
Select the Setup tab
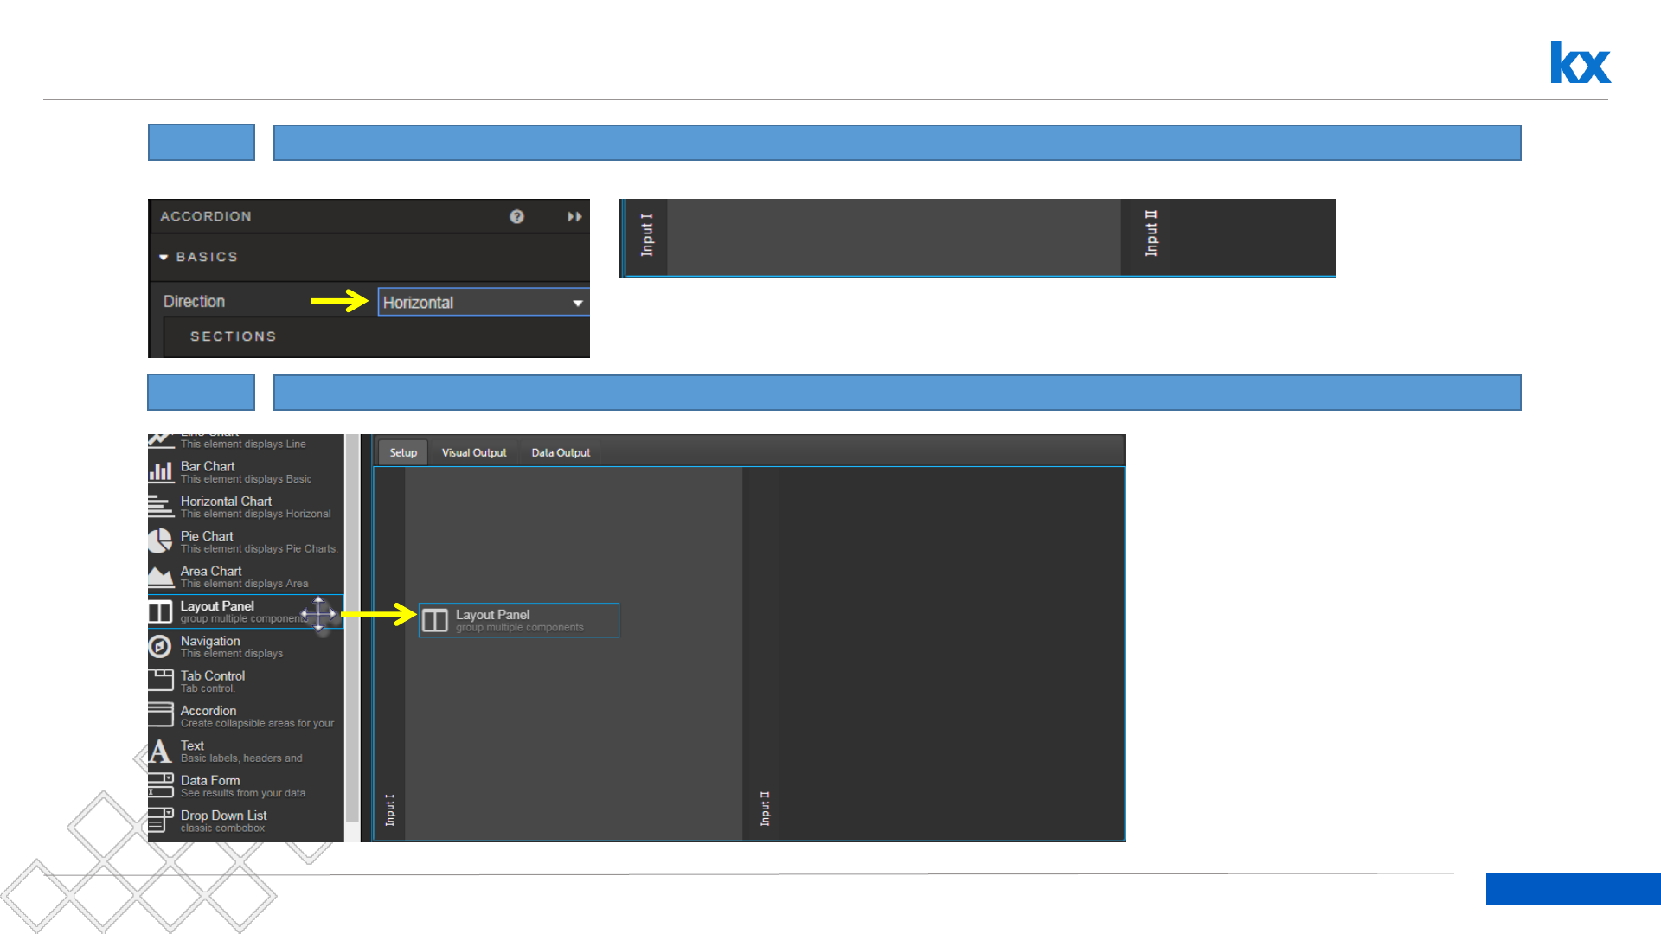pyautogui.click(x=403, y=452)
